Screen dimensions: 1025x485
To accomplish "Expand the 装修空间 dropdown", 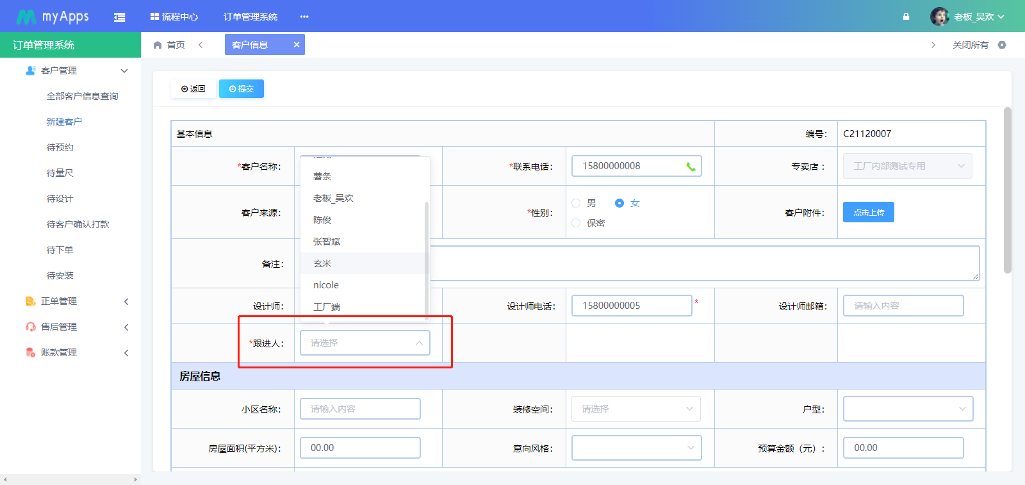I will (x=635, y=409).
